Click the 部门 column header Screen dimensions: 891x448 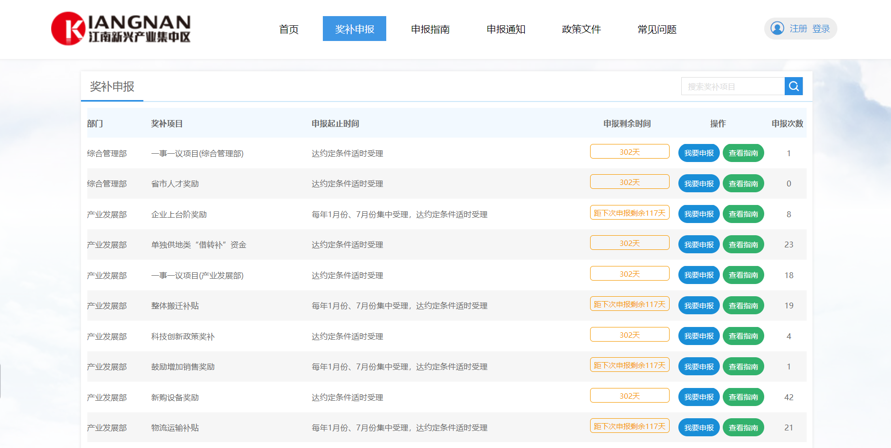point(95,123)
